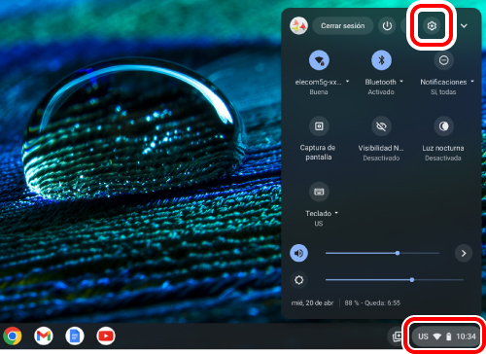
Task: Launch Chrome from the shelf
Action: click(13, 336)
